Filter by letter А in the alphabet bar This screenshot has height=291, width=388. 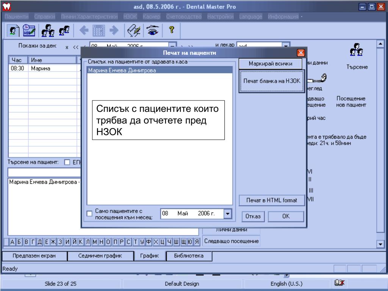[13, 242]
